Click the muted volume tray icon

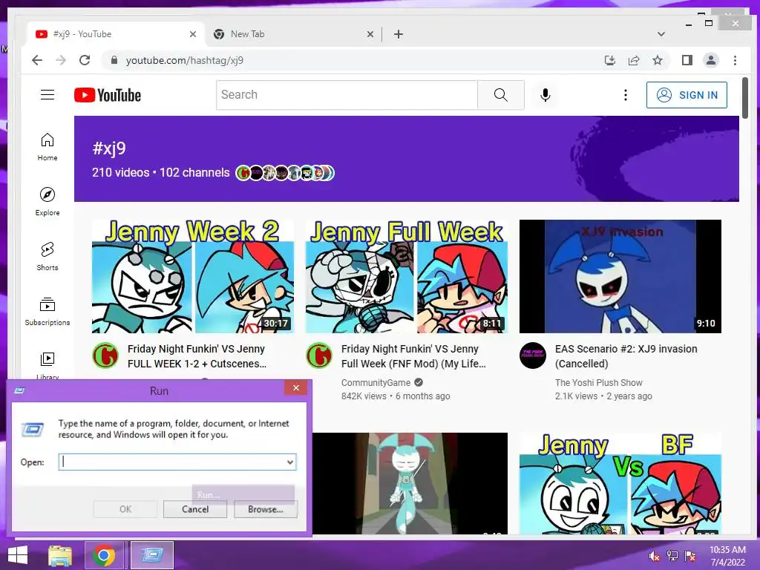[x=654, y=555]
